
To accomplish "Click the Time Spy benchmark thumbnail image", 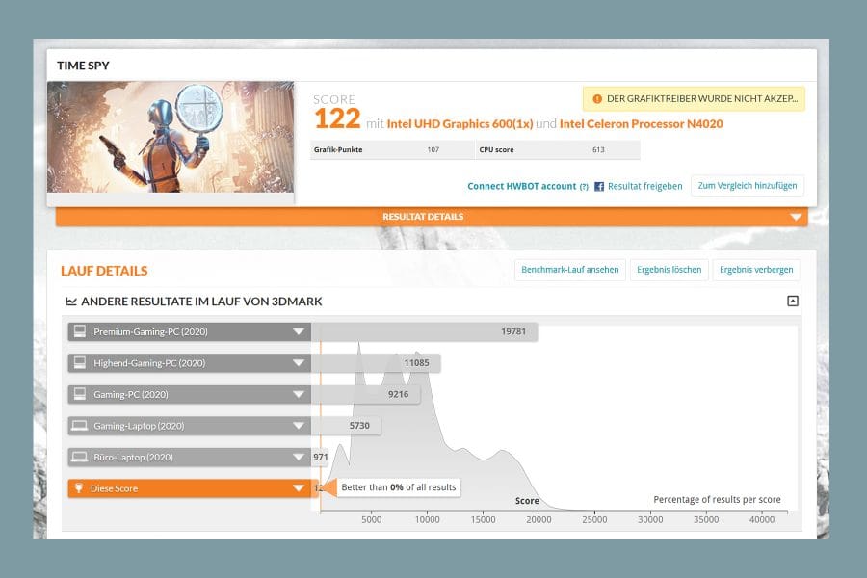I will point(171,137).
